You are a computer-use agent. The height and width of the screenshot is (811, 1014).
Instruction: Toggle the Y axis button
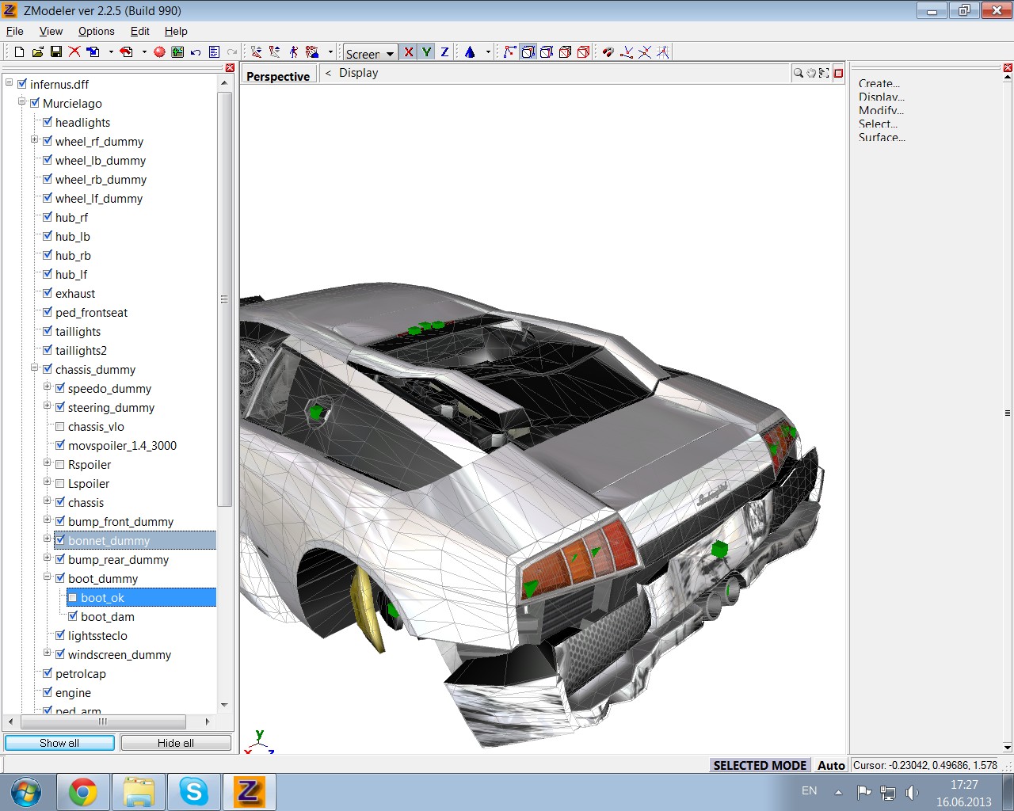pos(426,51)
